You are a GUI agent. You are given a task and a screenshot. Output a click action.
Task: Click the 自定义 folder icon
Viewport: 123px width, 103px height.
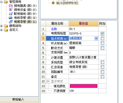pyautogui.click(x=6, y=30)
